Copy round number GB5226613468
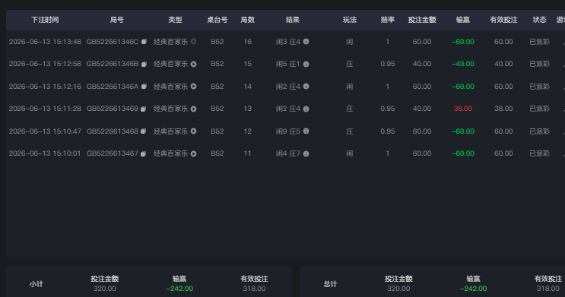This screenshot has height=297, width=565. click(143, 131)
